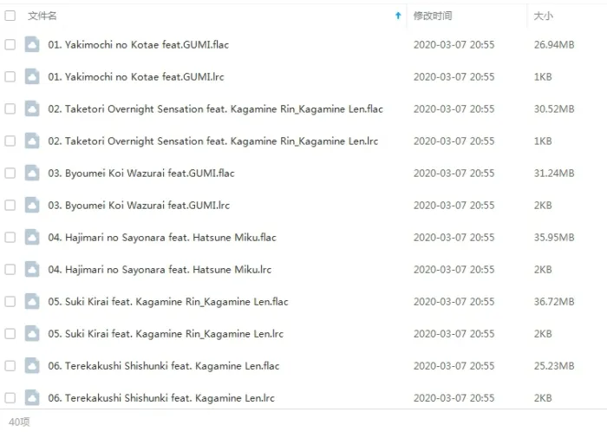The height and width of the screenshot is (432, 607).
Task: Select checkbox of 02. Taketori Overnight Sensation .lrc
Action: point(10,141)
